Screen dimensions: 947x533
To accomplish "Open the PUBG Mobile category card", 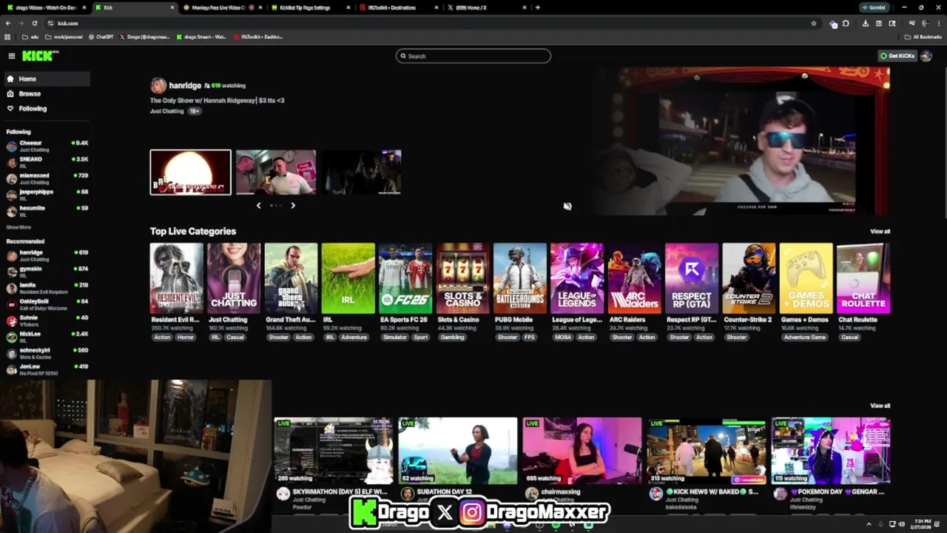I will pyautogui.click(x=519, y=278).
